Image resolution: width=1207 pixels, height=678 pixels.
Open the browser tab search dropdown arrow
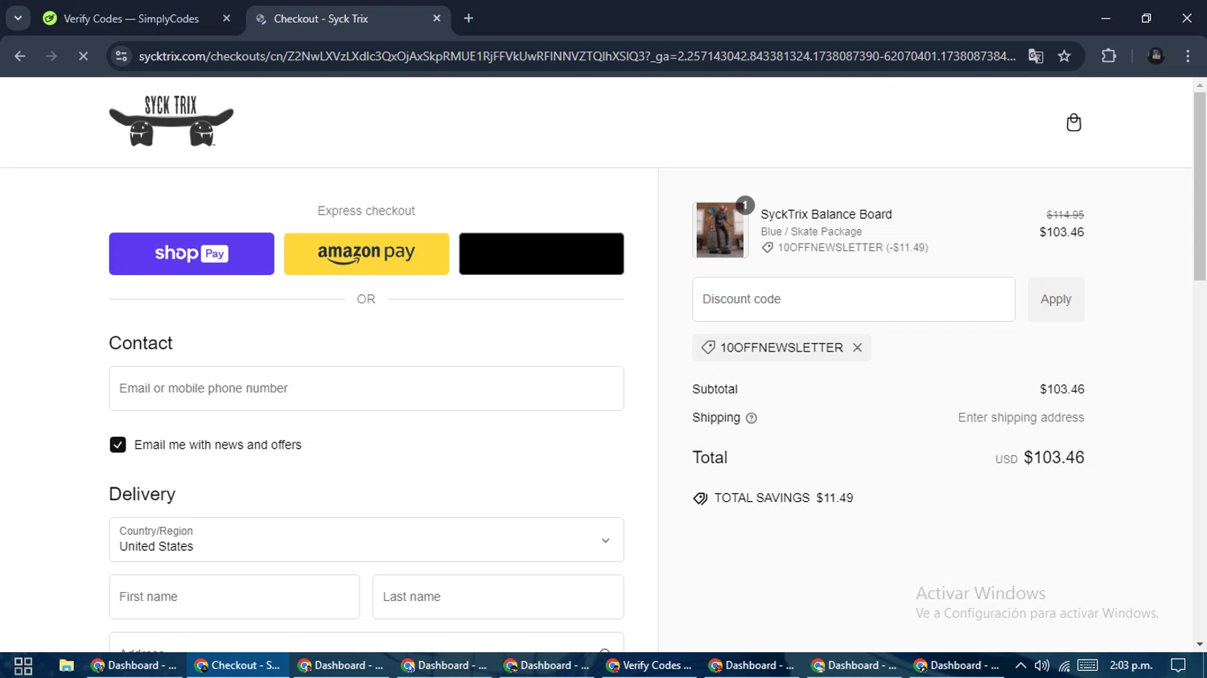tap(18, 18)
